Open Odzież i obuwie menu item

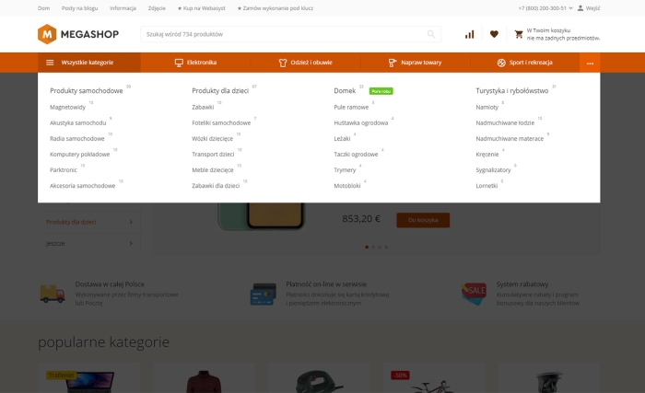coord(305,63)
